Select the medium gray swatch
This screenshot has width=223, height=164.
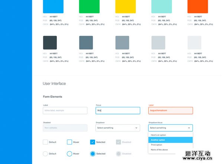pos(122,43)
